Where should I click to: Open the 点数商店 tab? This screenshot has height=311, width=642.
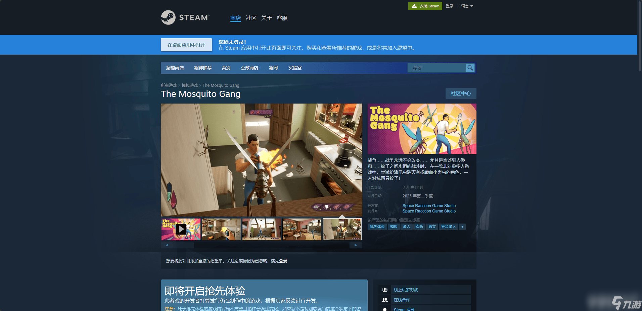point(249,68)
